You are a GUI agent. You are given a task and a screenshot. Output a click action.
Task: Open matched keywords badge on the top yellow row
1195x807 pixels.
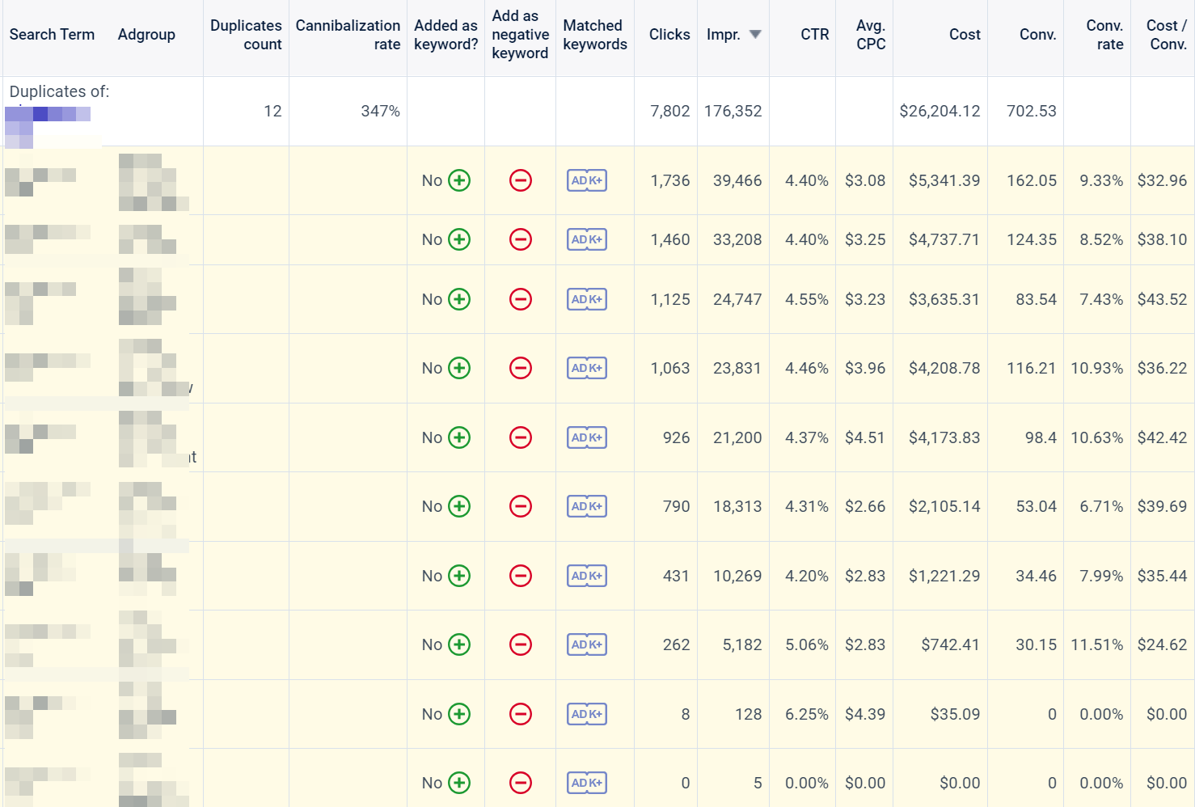pyautogui.click(x=587, y=181)
